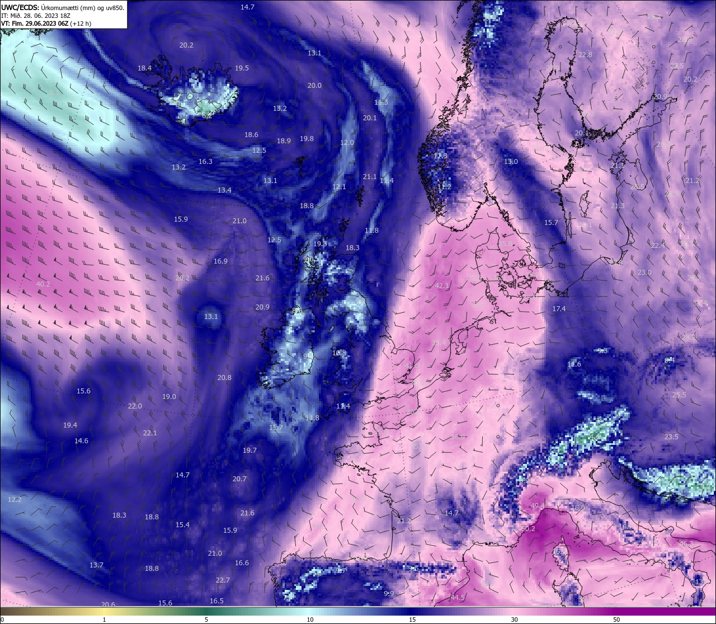Click the 17.4 value over Poland
Image resolution: width=716 pixels, height=624 pixels.
coord(559,309)
